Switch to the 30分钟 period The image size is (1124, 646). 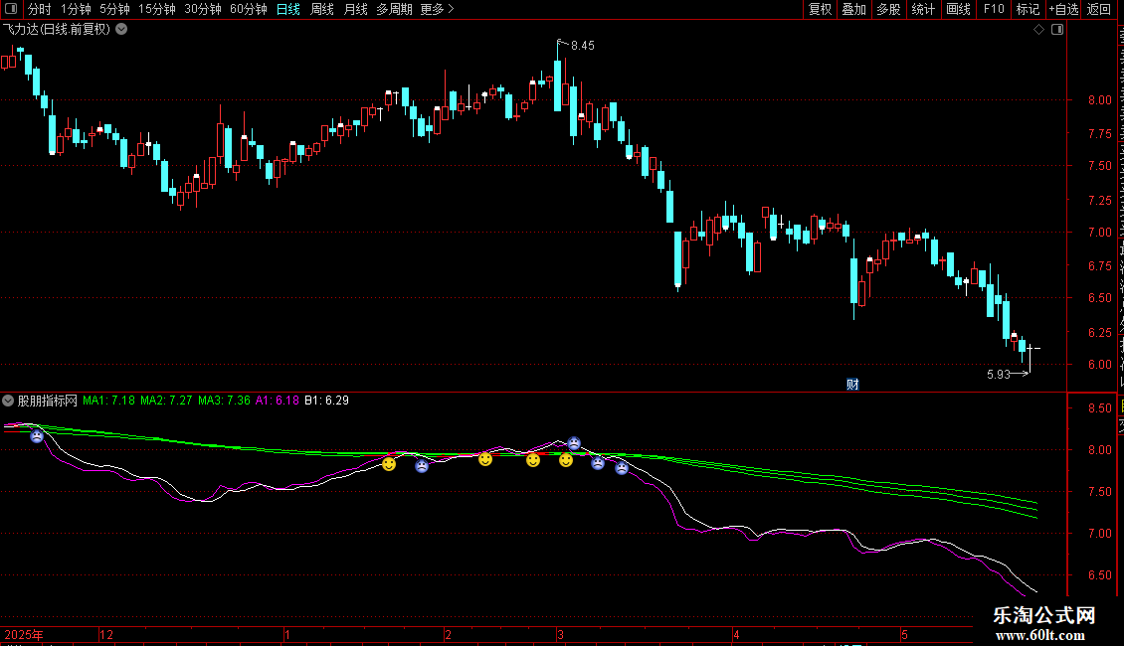(x=203, y=9)
